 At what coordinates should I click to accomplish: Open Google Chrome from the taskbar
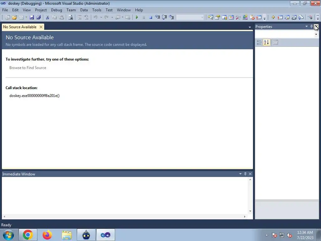click(28, 235)
